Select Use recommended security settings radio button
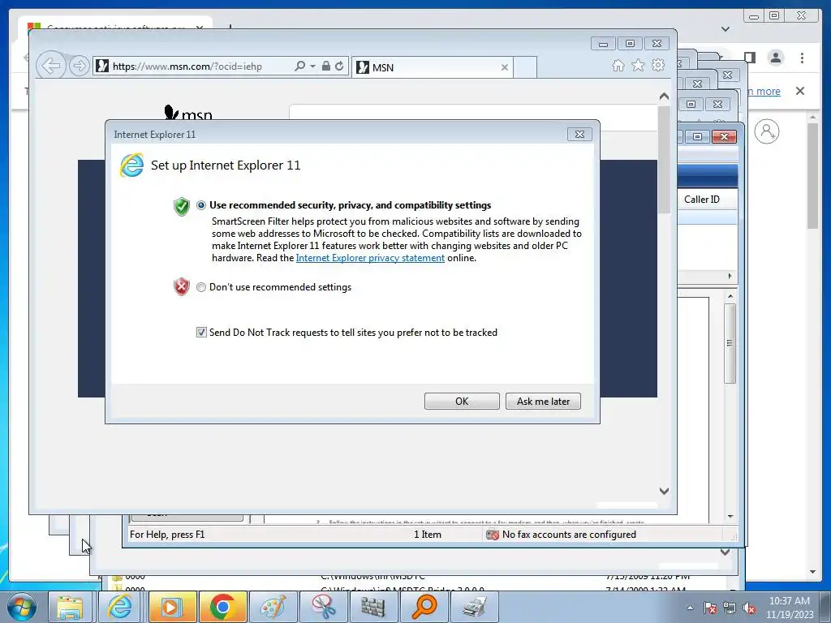This screenshot has width=831, height=623. 201,205
